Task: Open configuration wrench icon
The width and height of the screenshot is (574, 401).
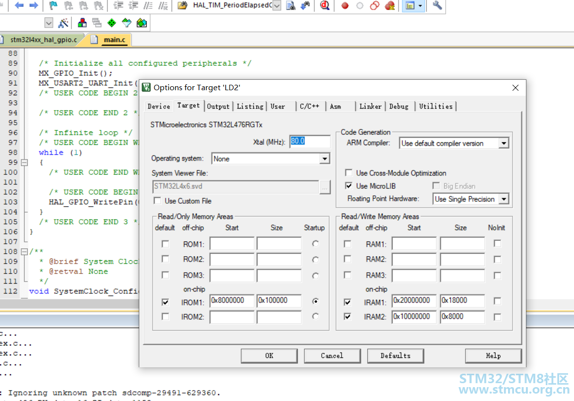Action: 437,5
